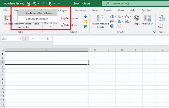This screenshot has height=108, width=169.
Task: Click the Cancel X formula button
Action: (32, 39)
